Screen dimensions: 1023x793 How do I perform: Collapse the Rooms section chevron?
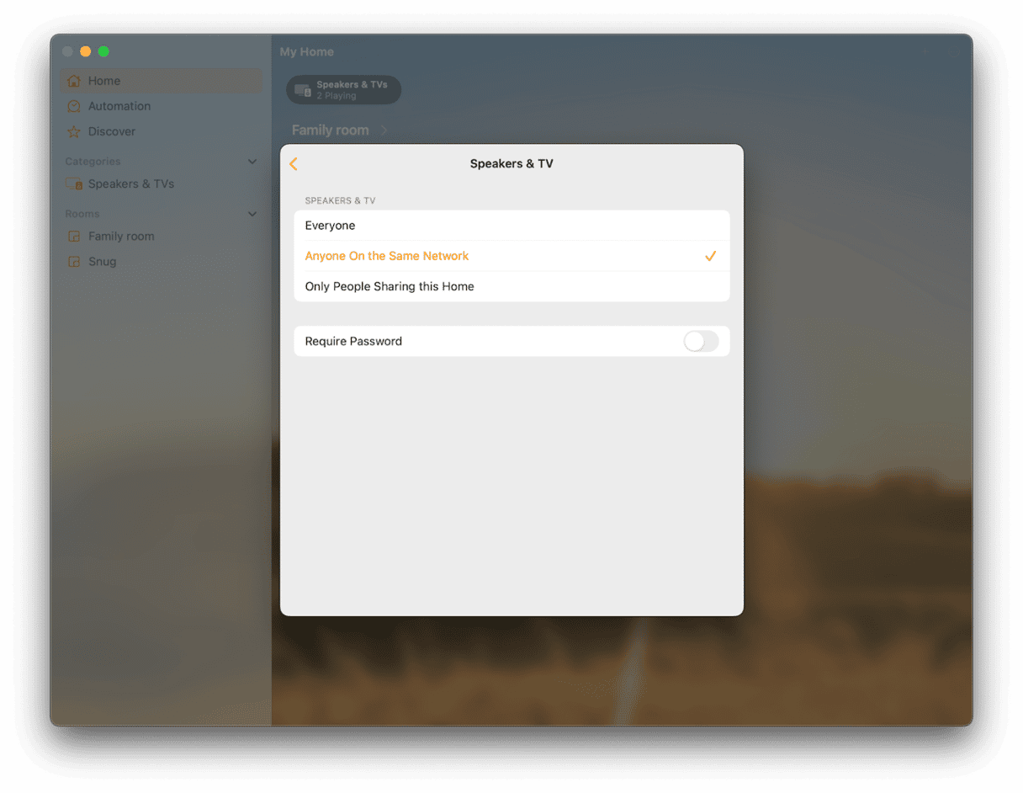[252, 214]
